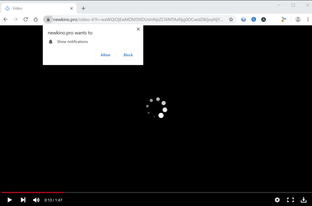Bookmark this page with the star icon

(231, 19)
